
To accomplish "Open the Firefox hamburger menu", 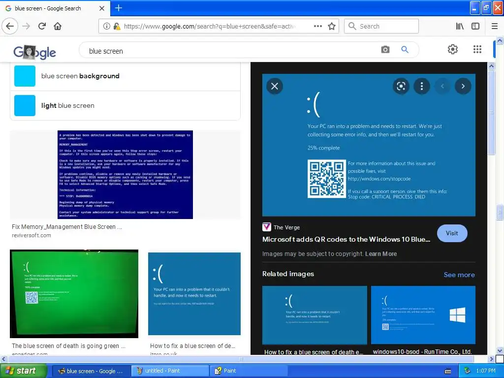I will [495, 26].
